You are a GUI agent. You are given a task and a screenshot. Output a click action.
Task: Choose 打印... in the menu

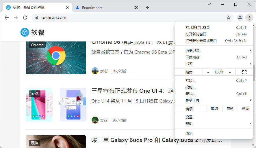pos(214,81)
